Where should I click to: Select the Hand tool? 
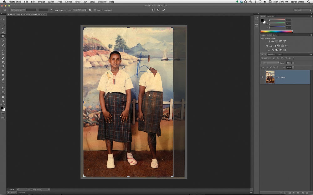pyautogui.click(x=3, y=97)
